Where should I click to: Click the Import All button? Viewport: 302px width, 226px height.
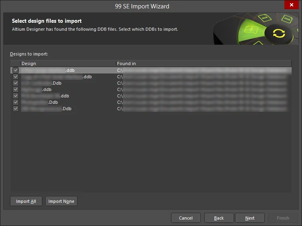tap(26, 201)
